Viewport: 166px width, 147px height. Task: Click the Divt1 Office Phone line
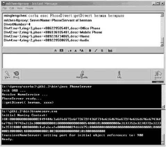pos(52,28)
